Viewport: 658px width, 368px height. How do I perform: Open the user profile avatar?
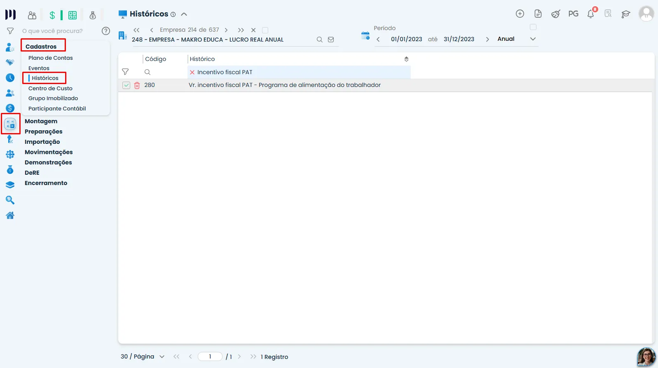click(646, 14)
